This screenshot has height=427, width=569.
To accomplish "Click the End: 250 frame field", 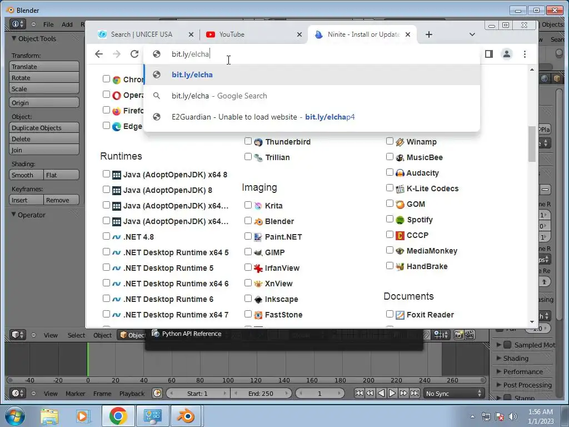I will [x=261, y=394].
